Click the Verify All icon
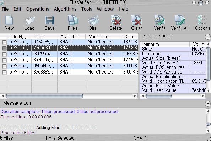This screenshot has width=211, height=141. click(x=180, y=20)
